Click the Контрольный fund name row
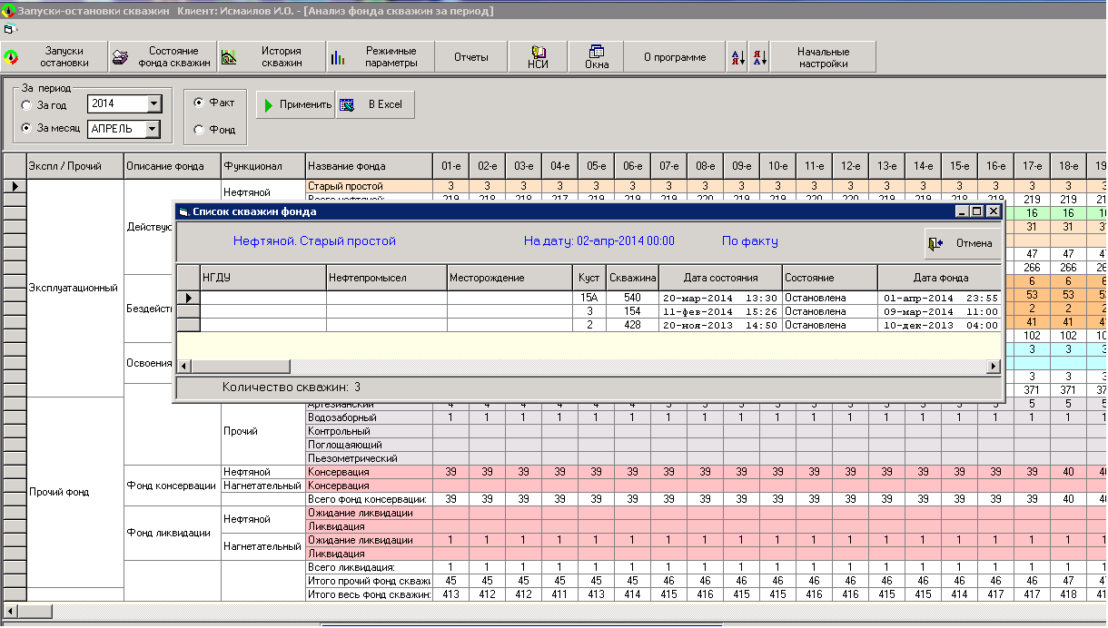Image resolution: width=1108 pixels, height=628 pixels. [x=369, y=431]
